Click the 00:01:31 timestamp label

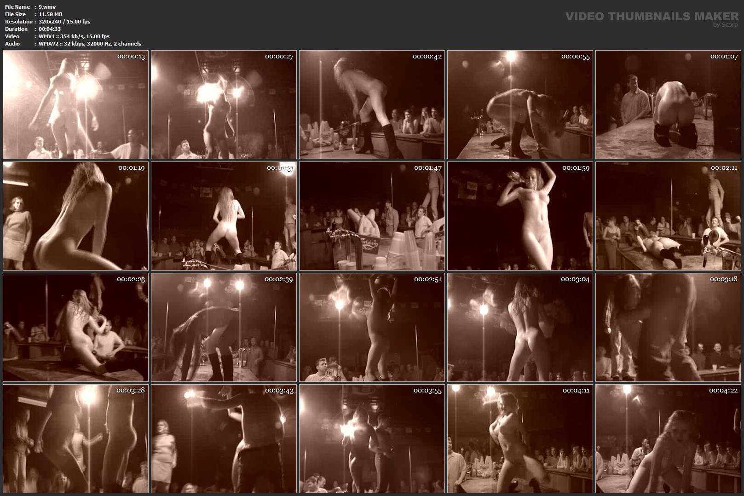pyautogui.click(x=280, y=168)
